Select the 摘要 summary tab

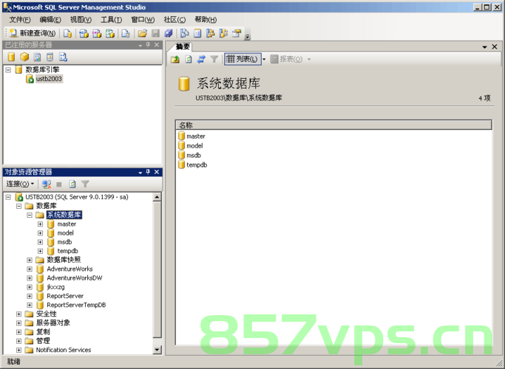[183, 46]
